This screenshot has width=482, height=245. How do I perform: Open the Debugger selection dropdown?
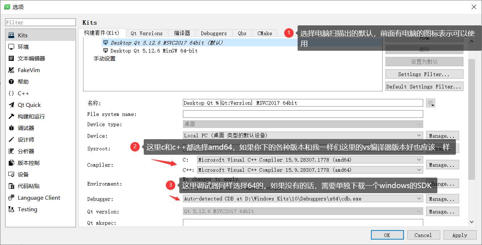[418, 199]
